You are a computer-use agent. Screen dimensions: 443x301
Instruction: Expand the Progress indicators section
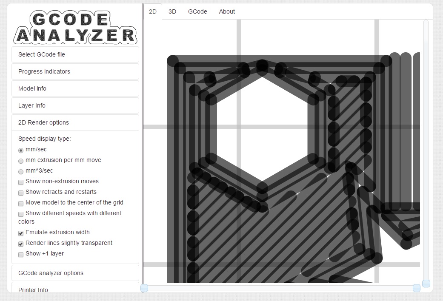pos(75,71)
